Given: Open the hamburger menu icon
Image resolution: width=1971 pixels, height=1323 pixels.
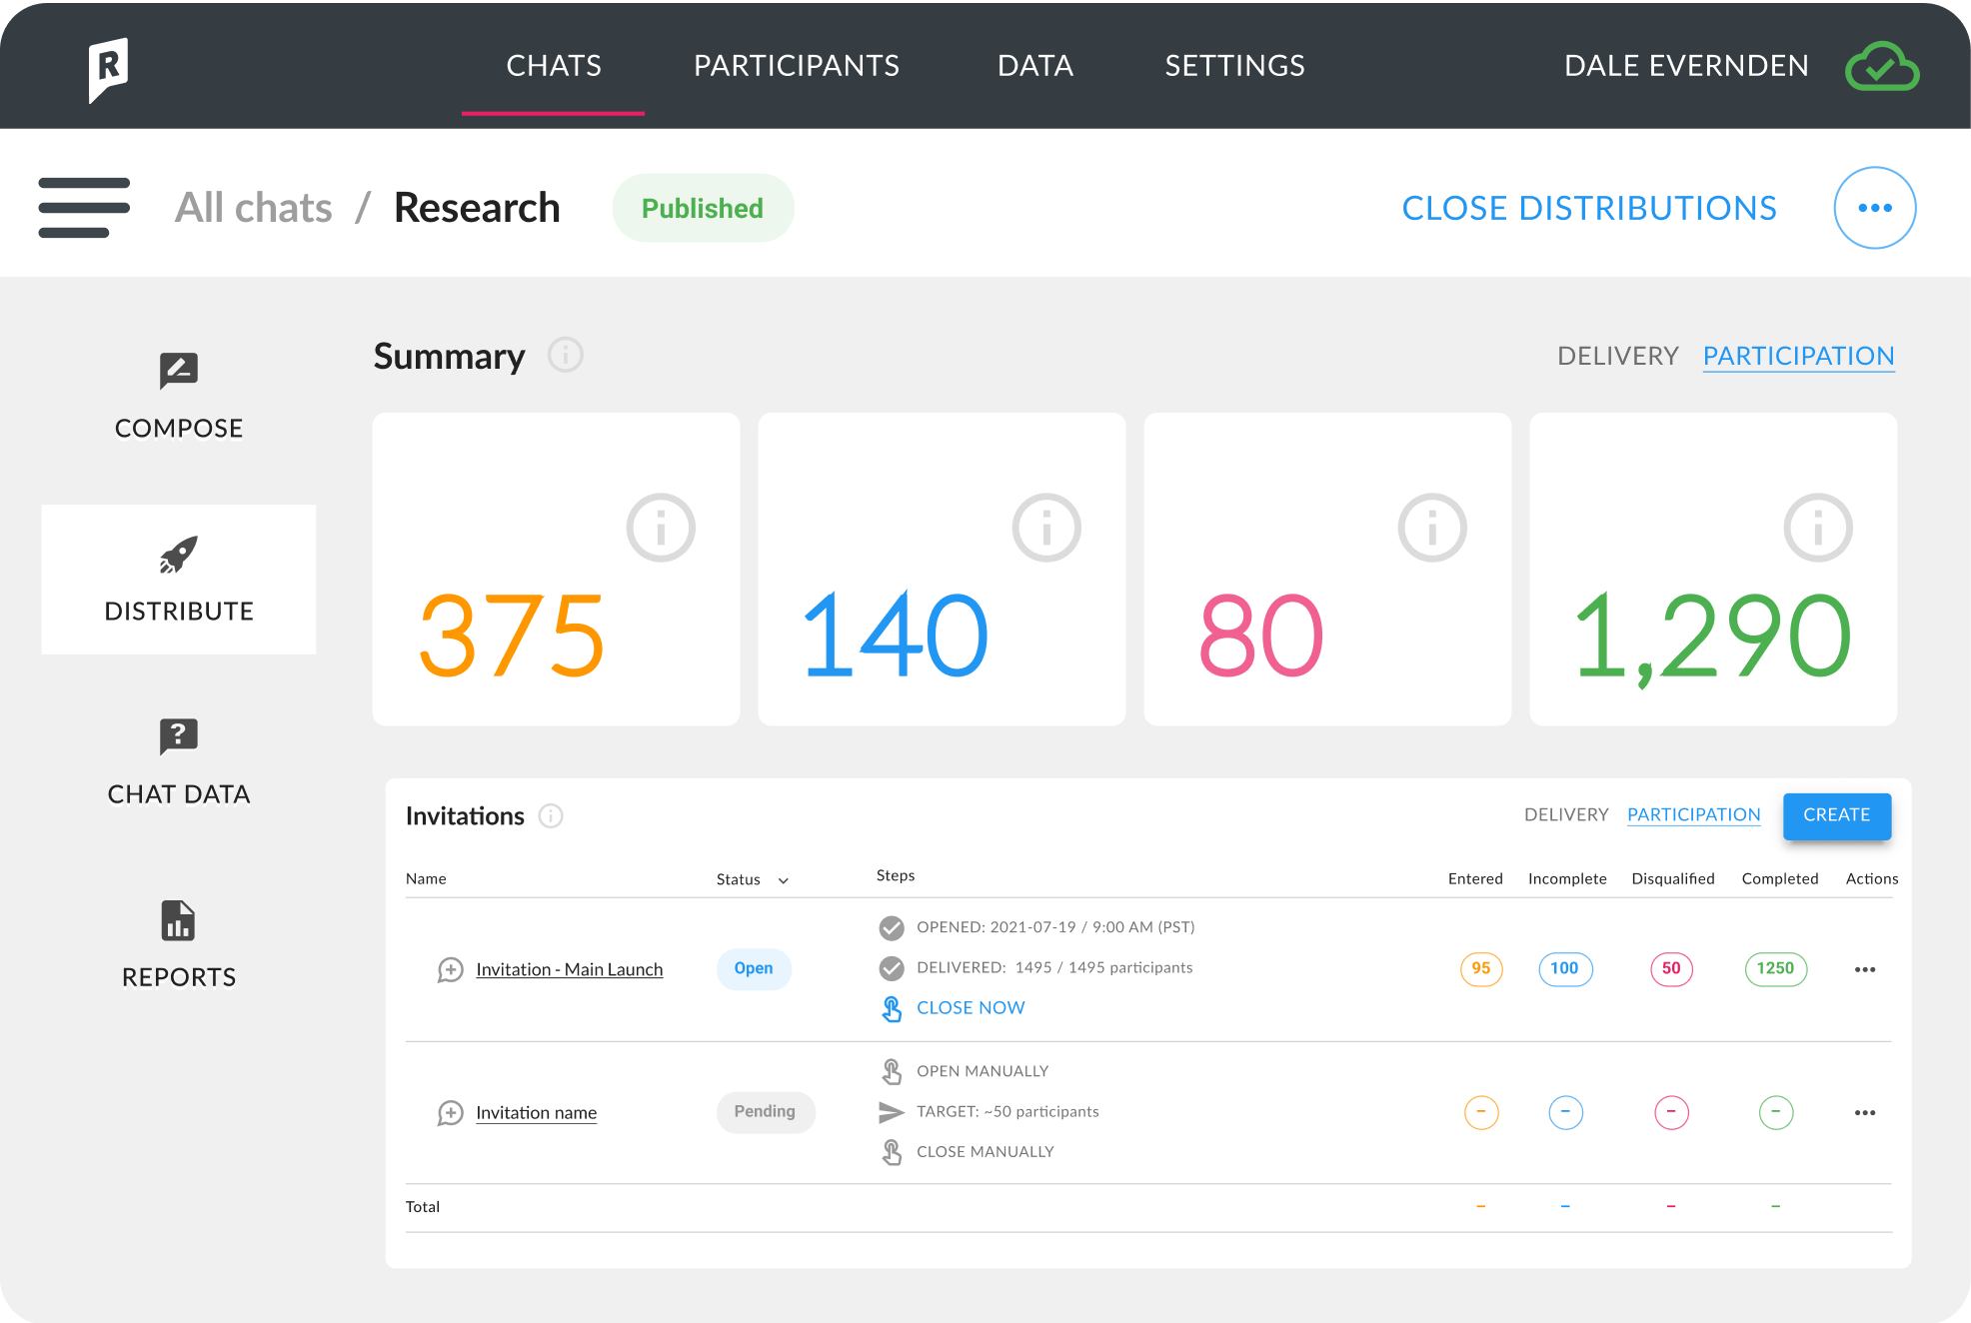Looking at the screenshot, I should pos(84,208).
